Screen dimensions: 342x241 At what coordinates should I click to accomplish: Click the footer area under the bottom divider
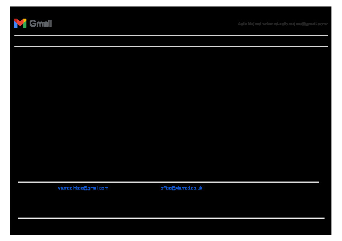(x=171, y=227)
